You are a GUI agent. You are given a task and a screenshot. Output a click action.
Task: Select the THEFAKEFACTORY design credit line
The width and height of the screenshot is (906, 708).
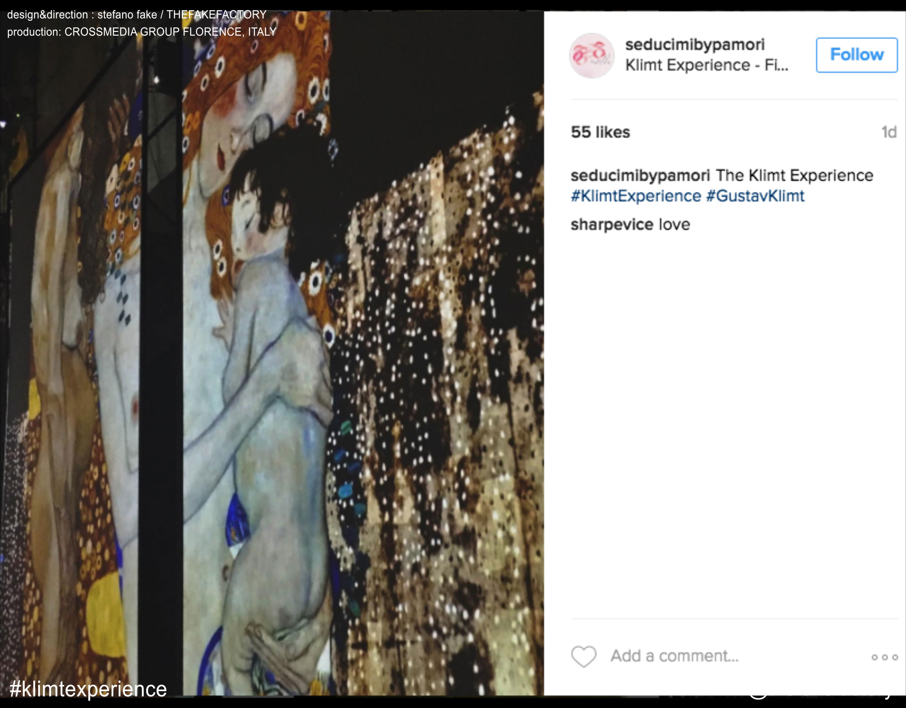tap(137, 15)
